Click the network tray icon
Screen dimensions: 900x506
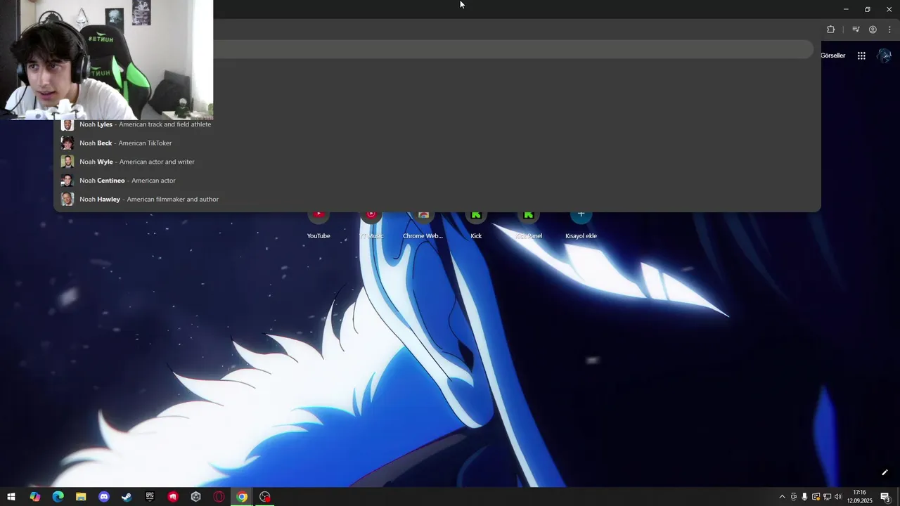point(827,497)
